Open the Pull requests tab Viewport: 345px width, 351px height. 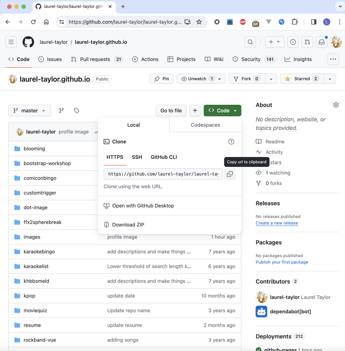pos(97,59)
